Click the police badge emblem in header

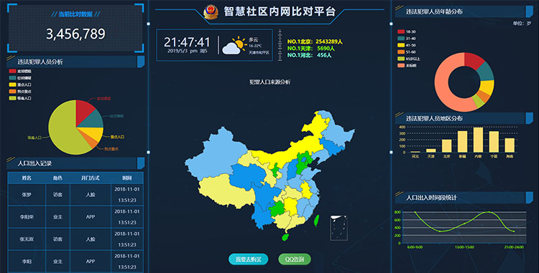(x=211, y=12)
